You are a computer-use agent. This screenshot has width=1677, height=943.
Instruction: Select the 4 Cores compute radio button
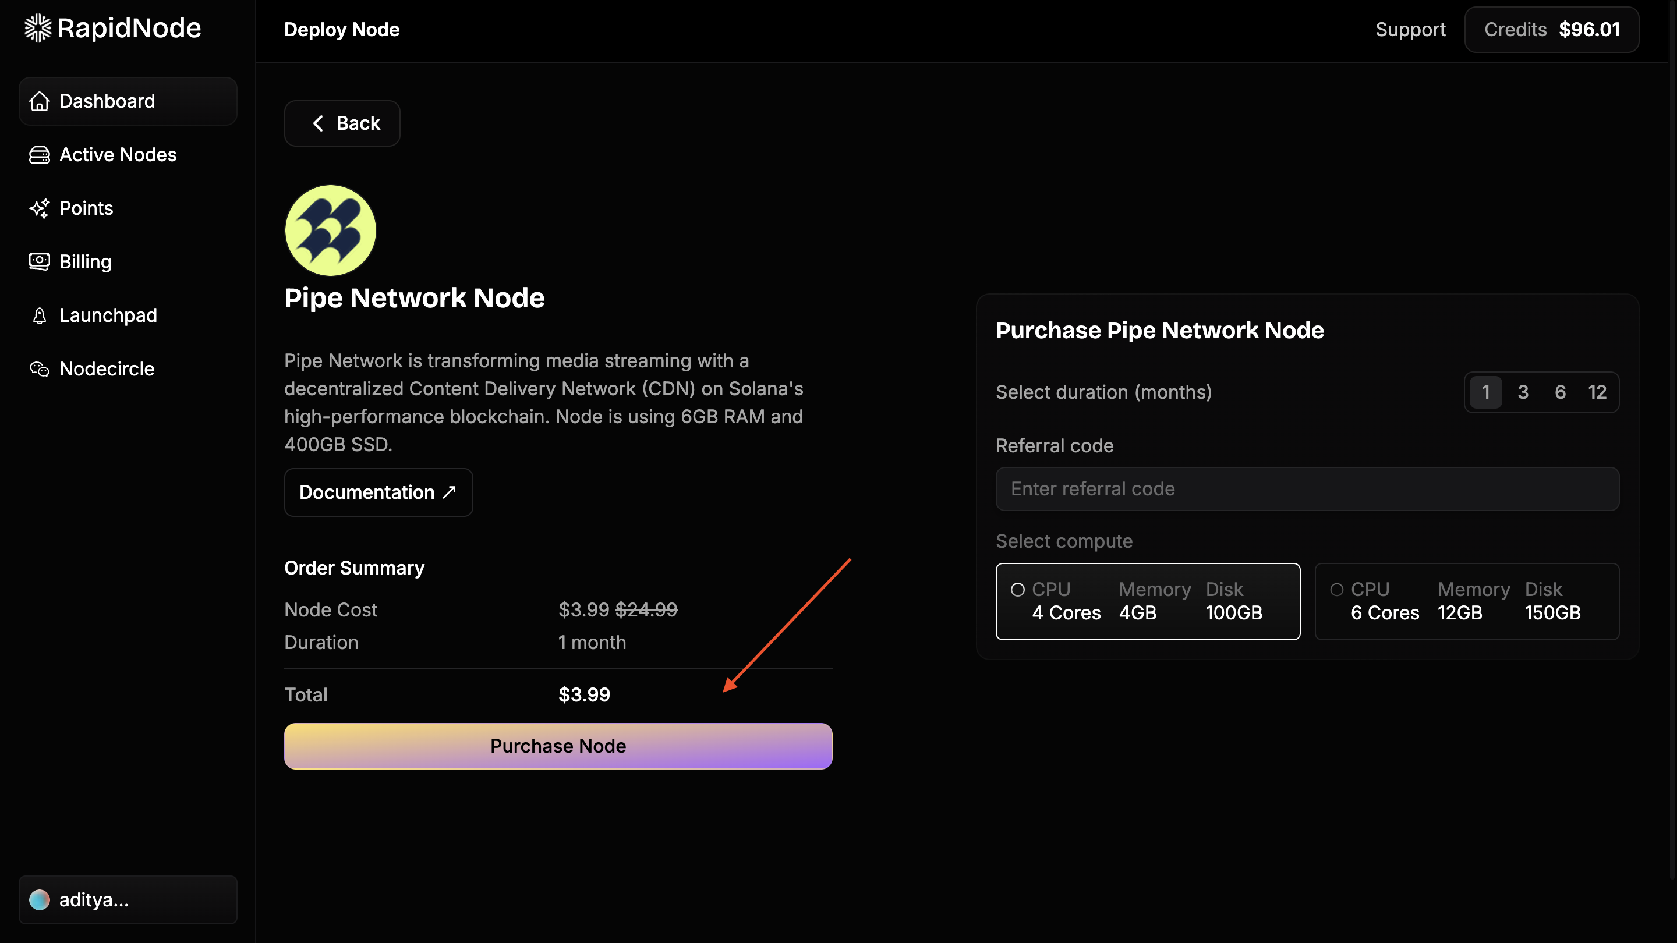(x=1017, y=590)
